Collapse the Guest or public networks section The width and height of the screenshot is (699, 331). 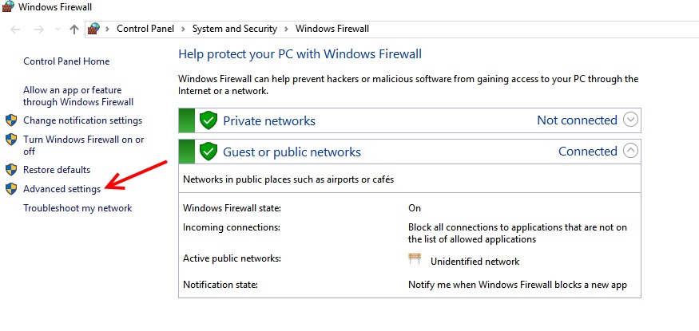pos(630,151)
